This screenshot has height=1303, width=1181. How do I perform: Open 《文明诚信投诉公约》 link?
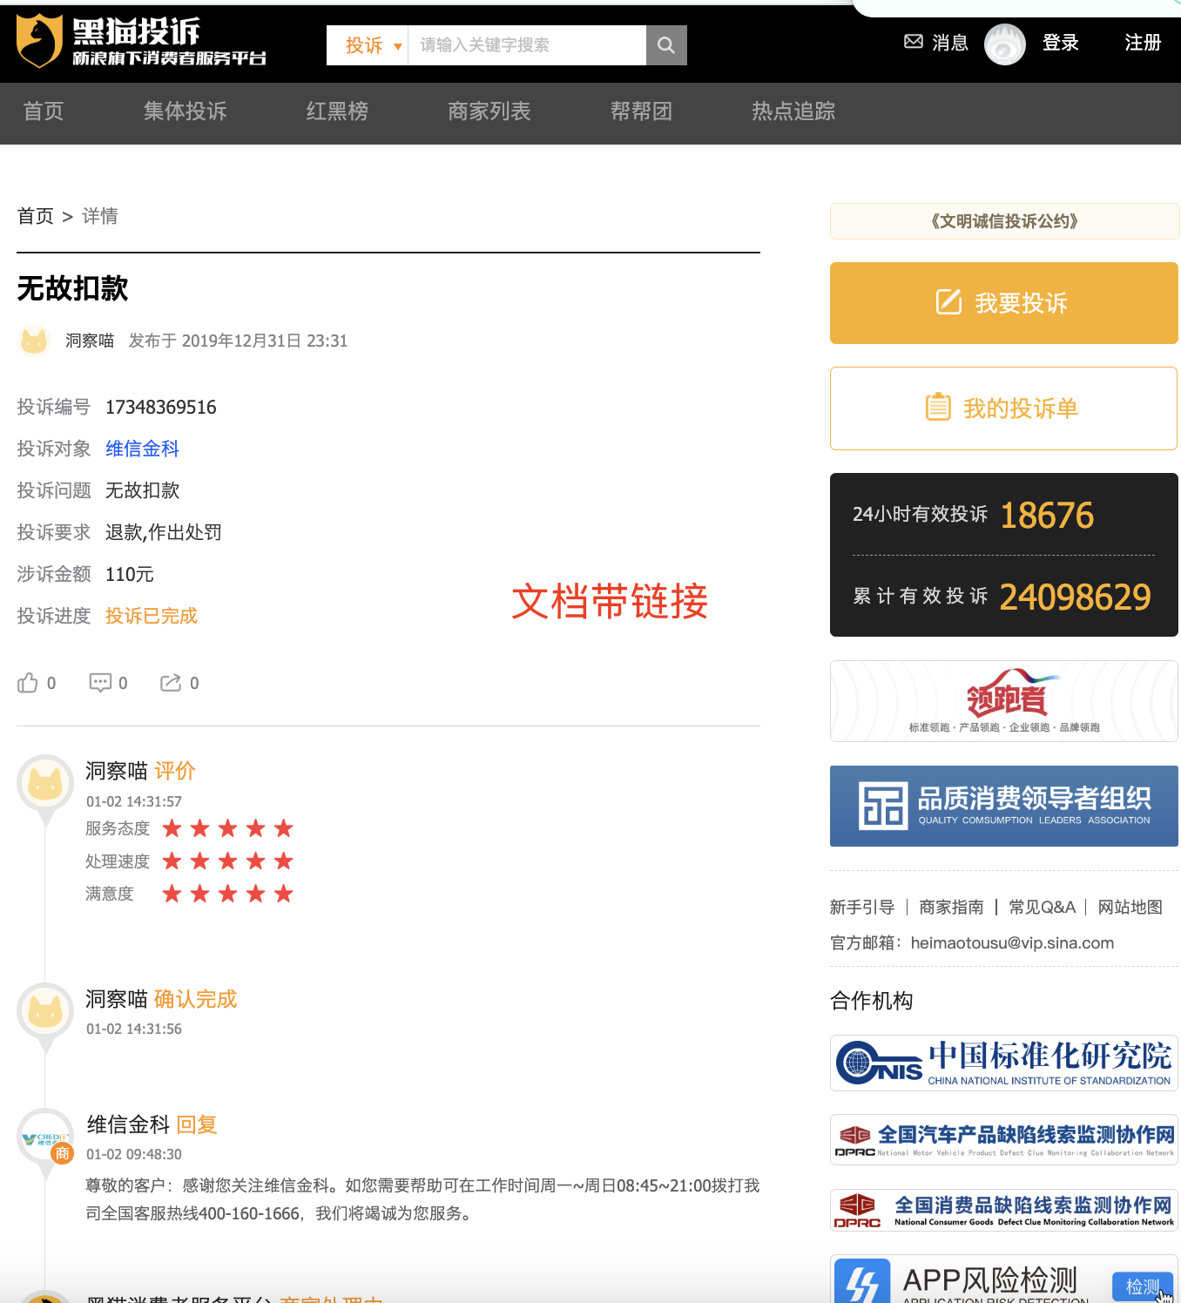tap(1005, 221)
